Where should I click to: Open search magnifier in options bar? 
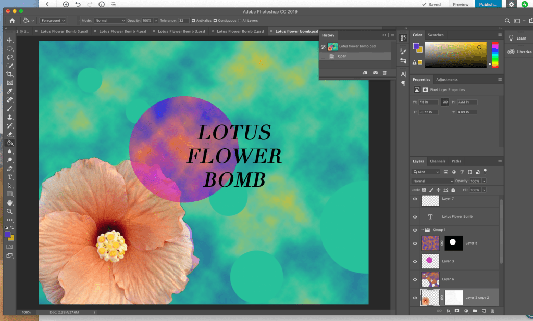coord(507,21)
